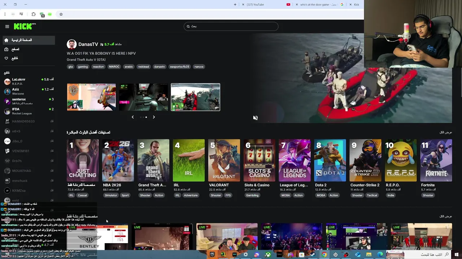
Task: Open offline channel n6x5
Action: click(x=29, y=131)
